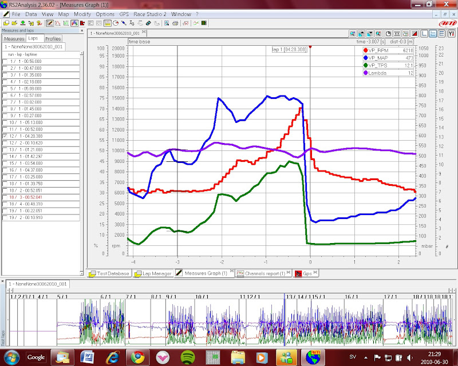Select the lap row 13 / 1 - 01.21.000
Image resolution: width=458 pixels, height=366 pixels.
click(x=41, y=150)
